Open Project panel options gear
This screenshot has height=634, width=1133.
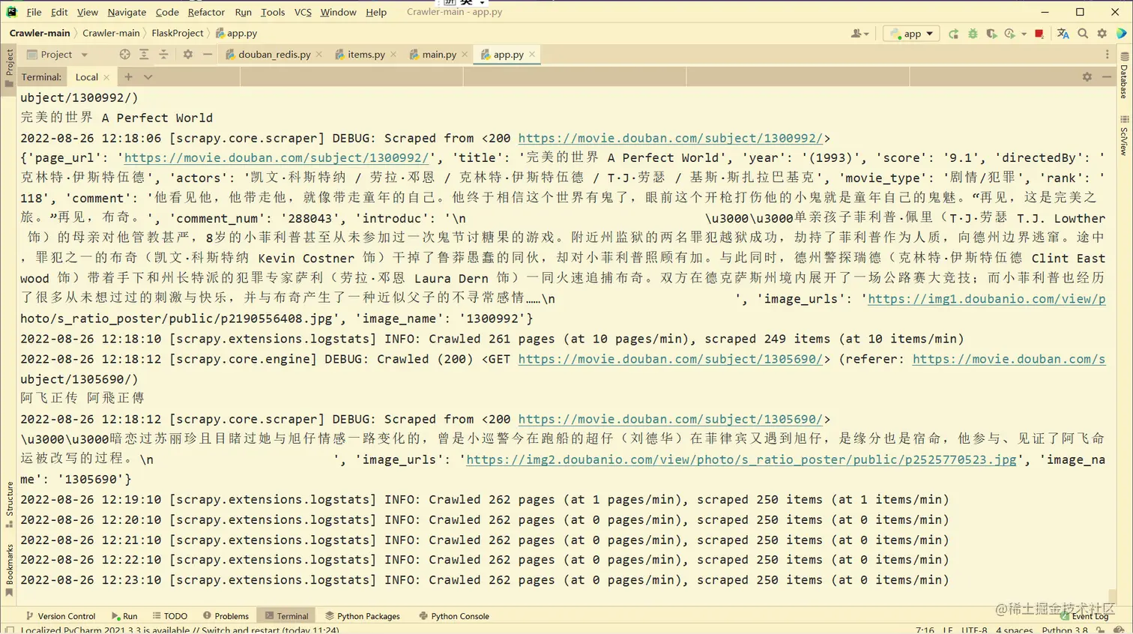pos(188,55)
